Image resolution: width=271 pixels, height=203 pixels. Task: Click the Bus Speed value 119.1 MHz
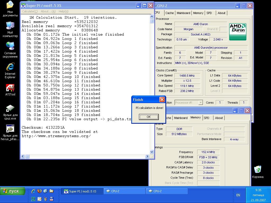point(187,86)
